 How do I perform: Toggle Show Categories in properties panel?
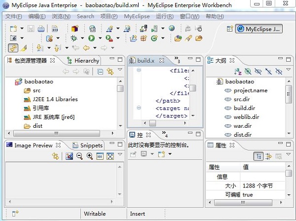tap(258, 156)
